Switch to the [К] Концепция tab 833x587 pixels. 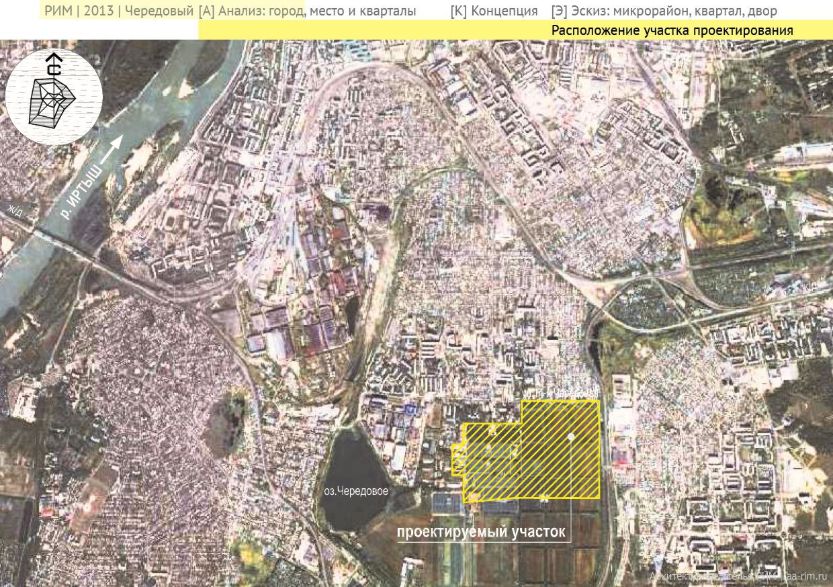coord(494,11)
